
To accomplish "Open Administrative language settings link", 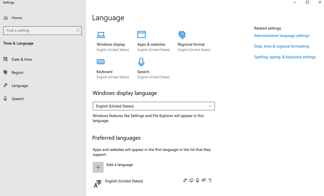I will point(281,36).
